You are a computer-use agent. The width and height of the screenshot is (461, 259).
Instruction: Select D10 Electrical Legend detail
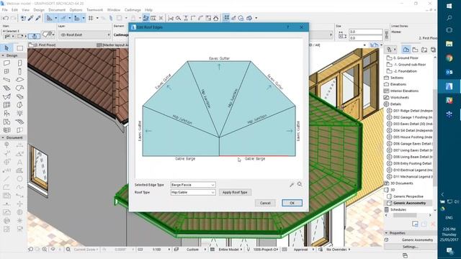tap(413, 170)
